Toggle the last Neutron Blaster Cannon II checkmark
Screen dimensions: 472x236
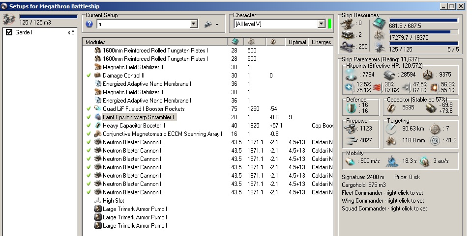point(88,192)
